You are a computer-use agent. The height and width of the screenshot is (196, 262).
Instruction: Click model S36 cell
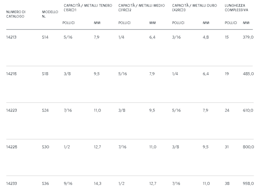pyautogui.click(x=45, y=183)
